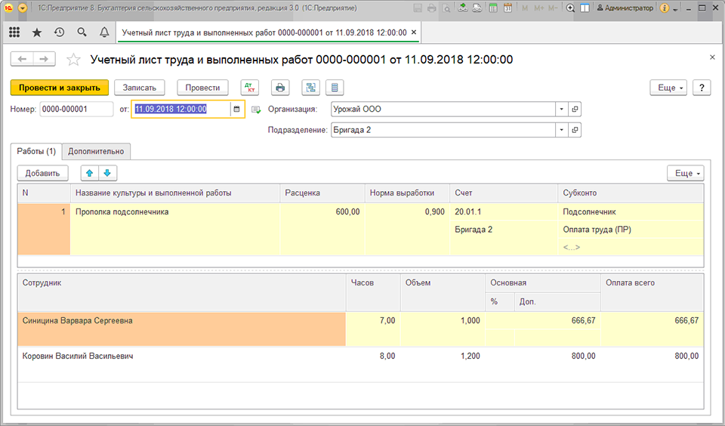Open the sections menu grid icon

(x=14, y=32)
